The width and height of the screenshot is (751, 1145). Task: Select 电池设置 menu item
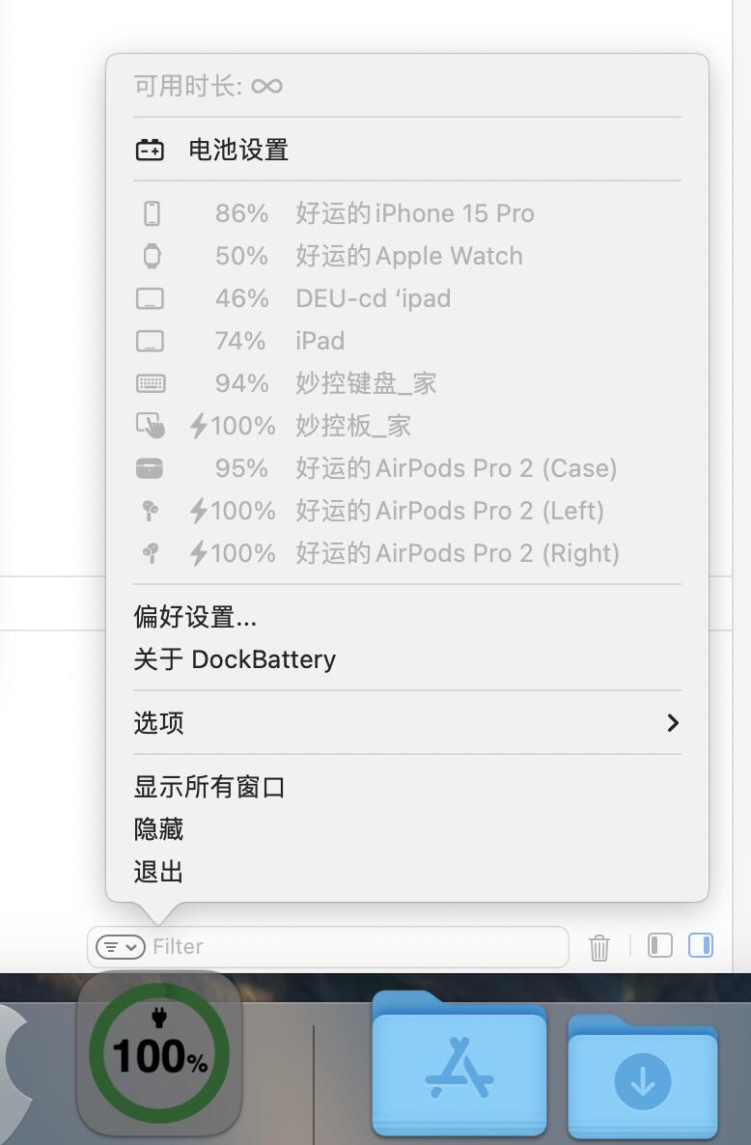(238, 150)
